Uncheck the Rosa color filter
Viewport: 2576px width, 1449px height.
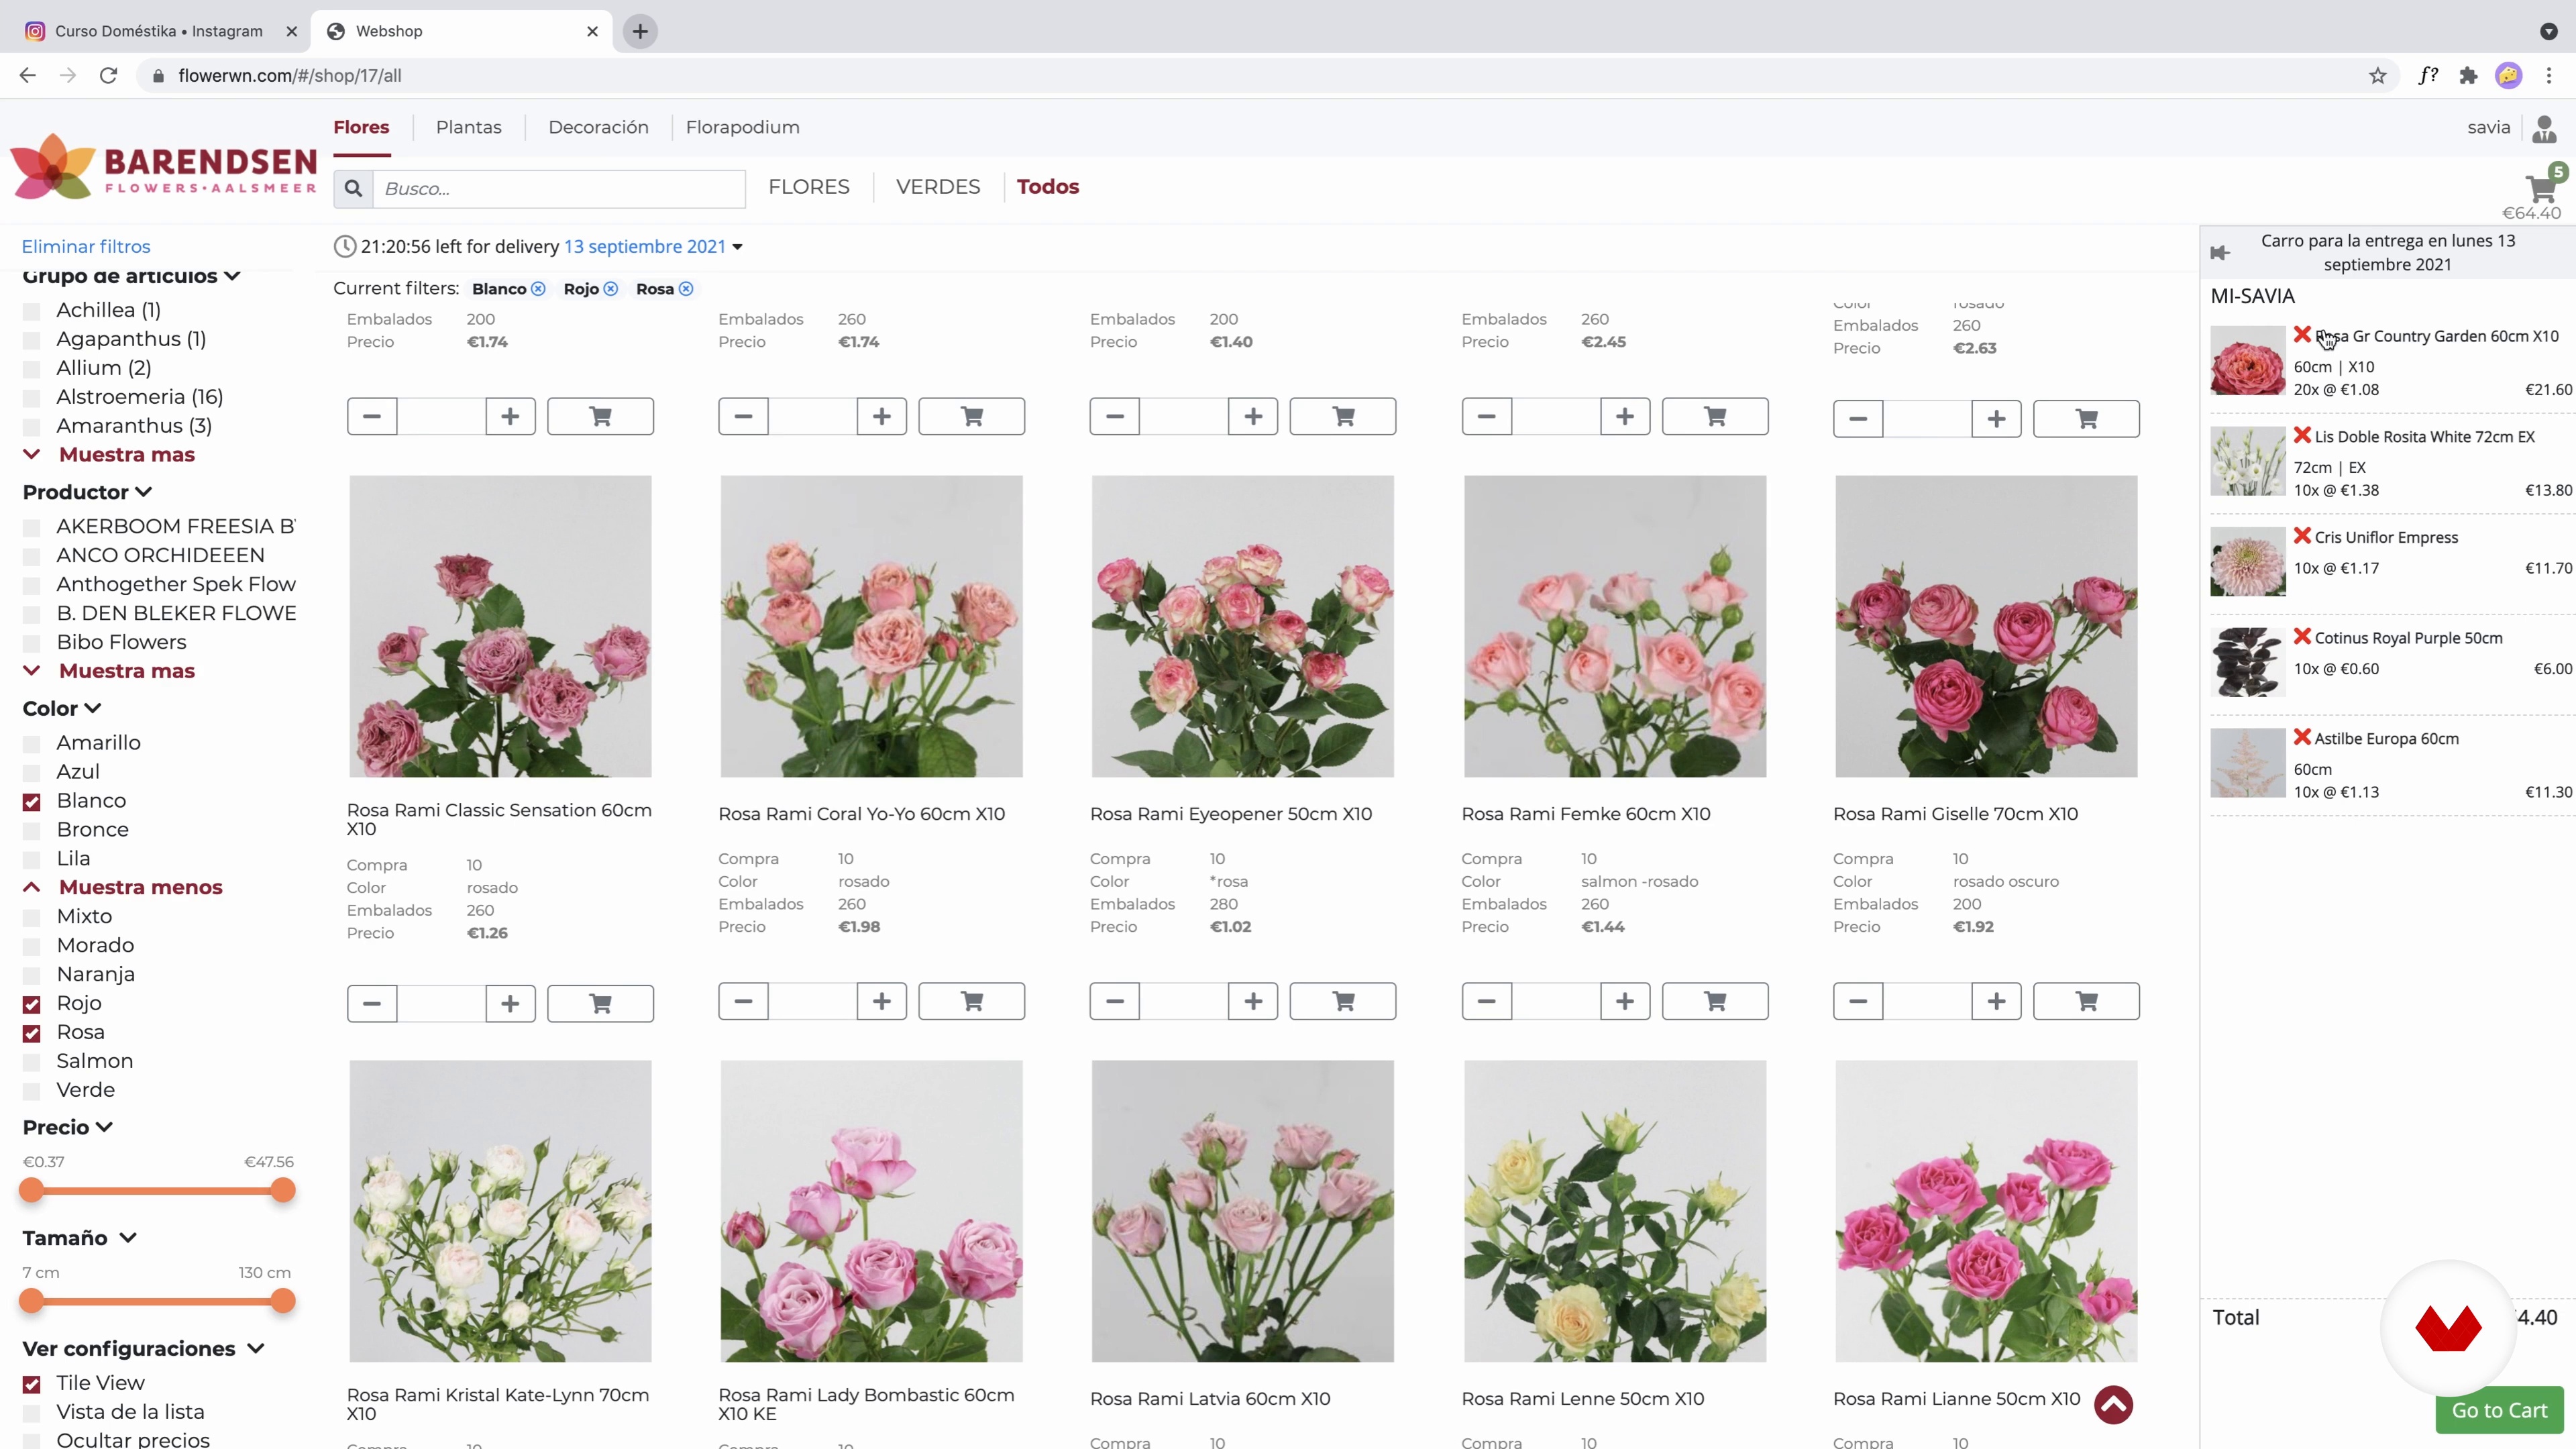[32, 1033]
